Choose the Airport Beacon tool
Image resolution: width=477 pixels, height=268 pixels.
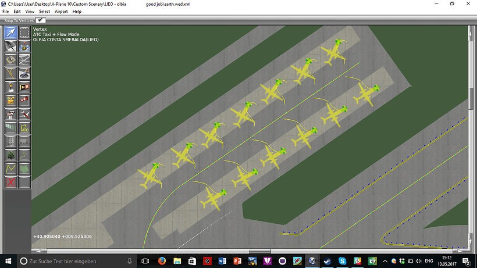click(x=10, y=101)
